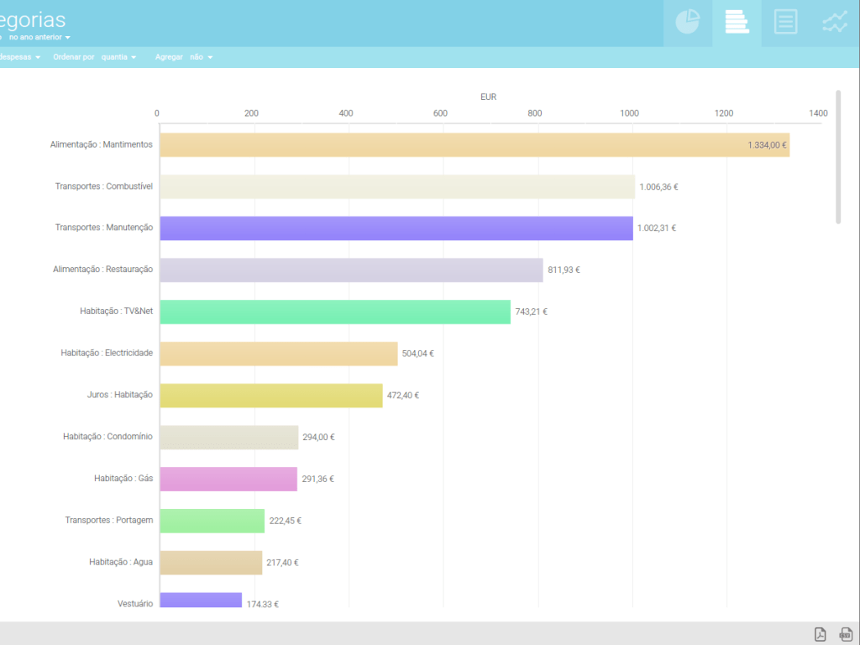Export the report as PDF

[821, 634]
